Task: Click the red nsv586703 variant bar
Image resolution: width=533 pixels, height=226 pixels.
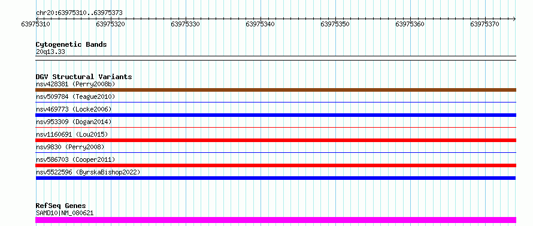Action: coord(275,165)
